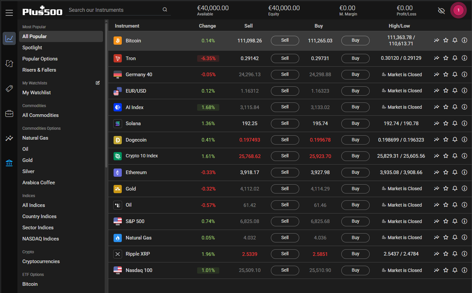Edit My Watchlists using the pencil icon
Image resolution: width=472 pixels, height=293 pixels.
98,83
